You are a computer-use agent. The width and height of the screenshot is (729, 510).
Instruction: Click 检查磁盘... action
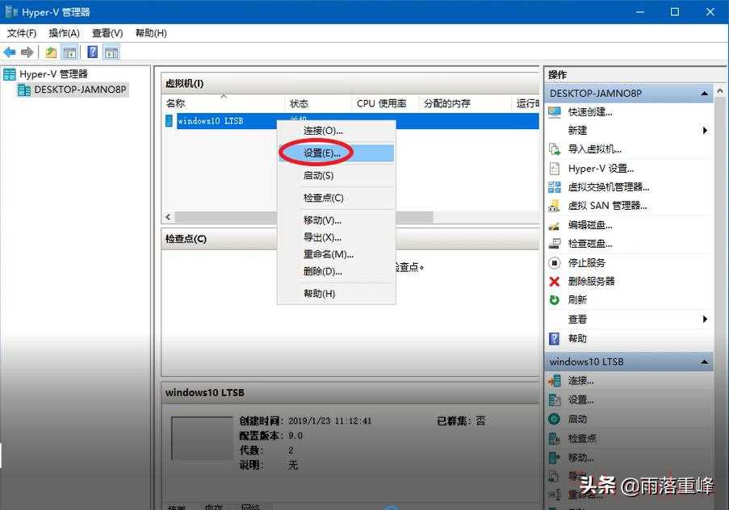click(590, 244)
